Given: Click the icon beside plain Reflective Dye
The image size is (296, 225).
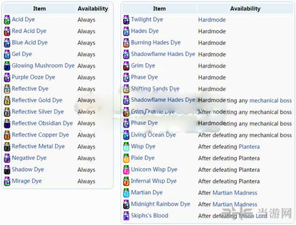Looking at the screenshot, I should [7, 89].
